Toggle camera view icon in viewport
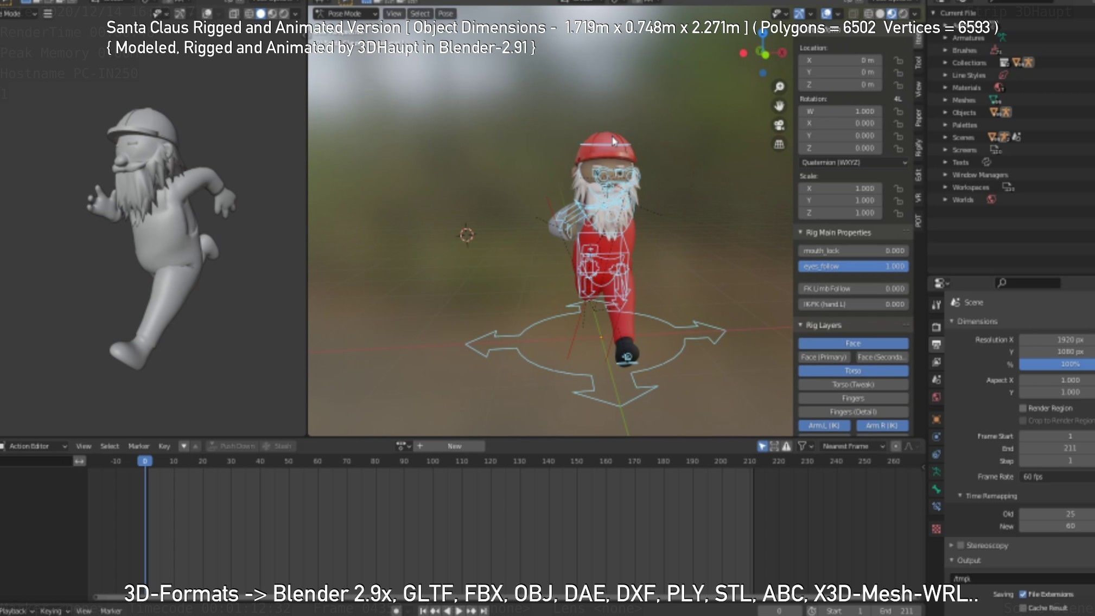The width and height of the screenshot is (1095, 616). 779,125
